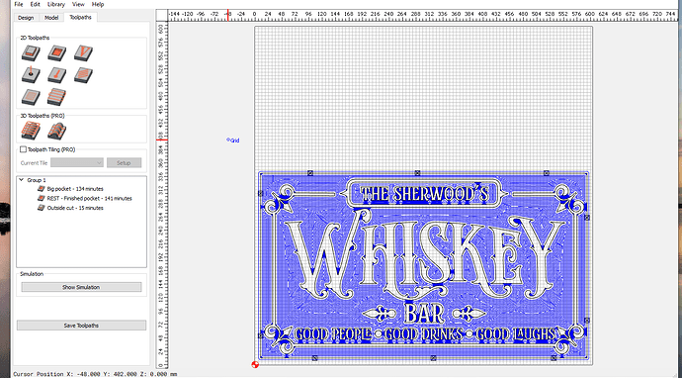Screen dimensions: 682x378
Task: Select the Contour toolpath icon
Action: [x=31, y=53]
